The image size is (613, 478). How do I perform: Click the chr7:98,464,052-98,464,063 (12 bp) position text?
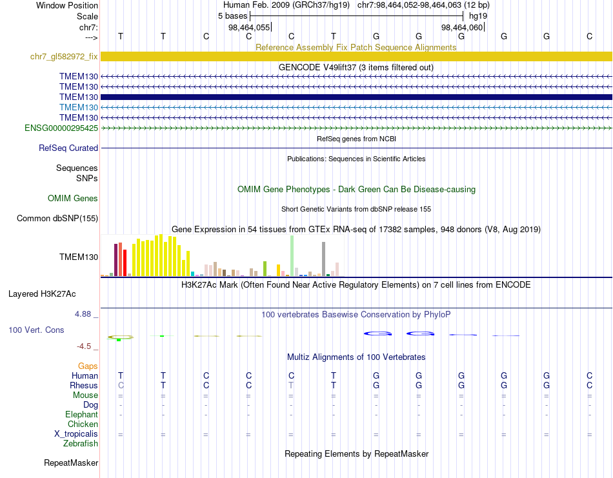423,5
